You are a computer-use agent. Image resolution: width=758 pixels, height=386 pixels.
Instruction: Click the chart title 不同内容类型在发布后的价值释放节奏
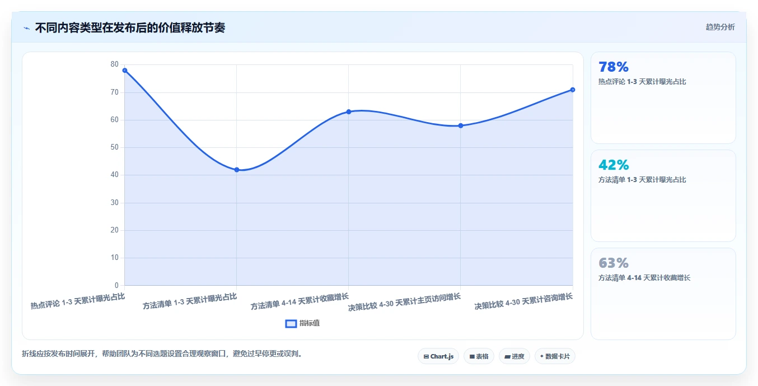[130, 27]
